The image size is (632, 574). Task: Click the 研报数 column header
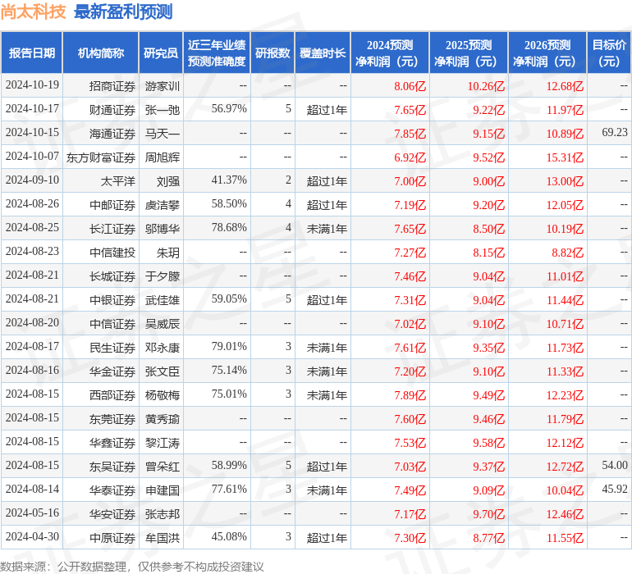pos(272,52)
